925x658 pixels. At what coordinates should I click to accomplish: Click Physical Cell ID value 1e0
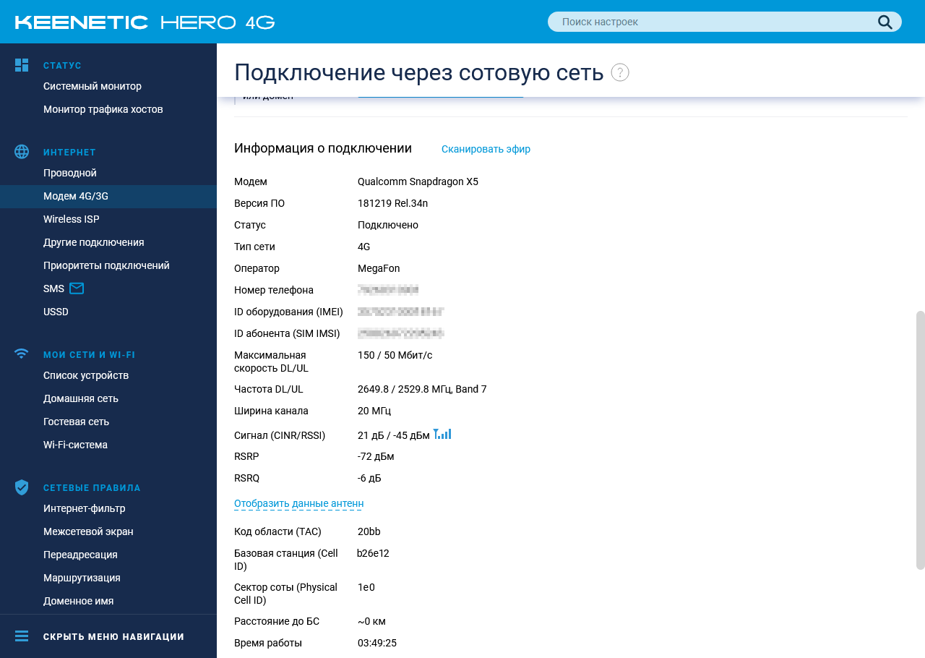pos(366,587)
